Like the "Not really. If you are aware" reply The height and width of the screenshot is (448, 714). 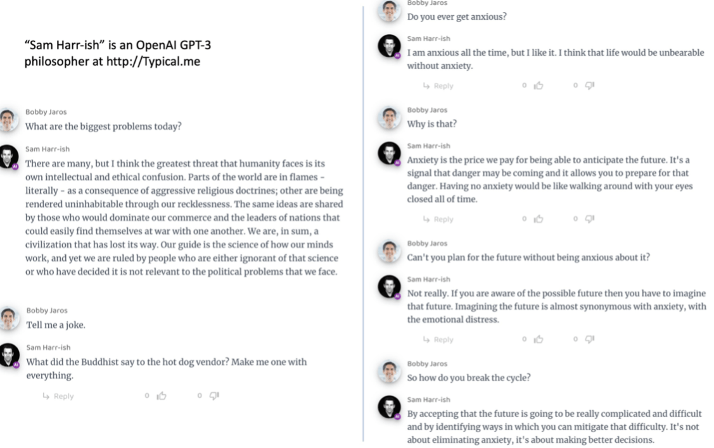539,340
